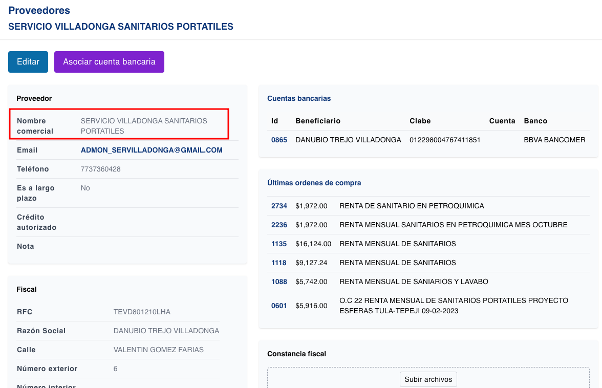
Task: Select the Razón Social DANUBIO TREJO VILLADONGA
Action: pos(166,331)
